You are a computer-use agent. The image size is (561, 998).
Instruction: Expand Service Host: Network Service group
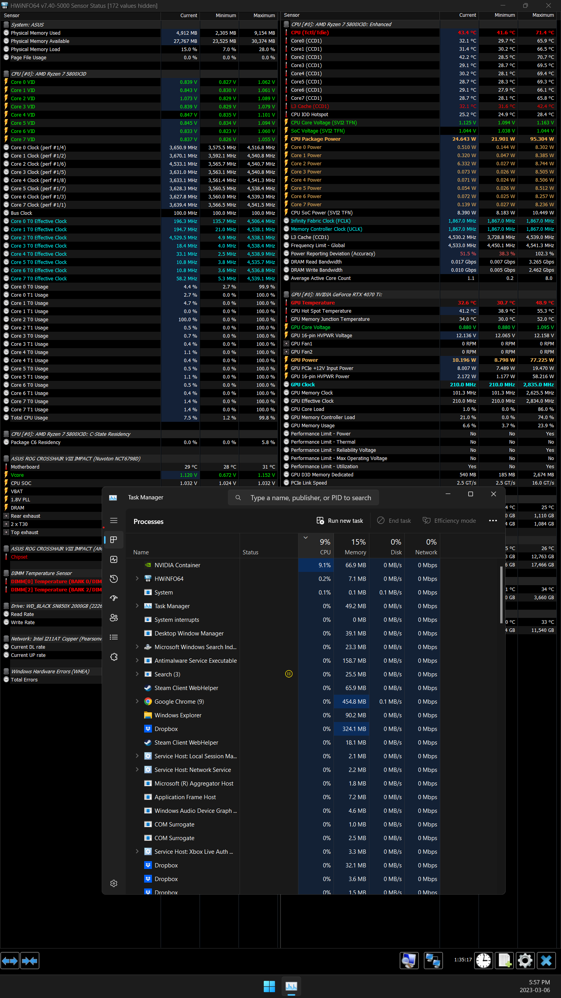137,770
